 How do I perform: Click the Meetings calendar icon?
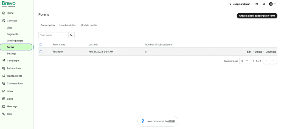[x=4, y=107]
